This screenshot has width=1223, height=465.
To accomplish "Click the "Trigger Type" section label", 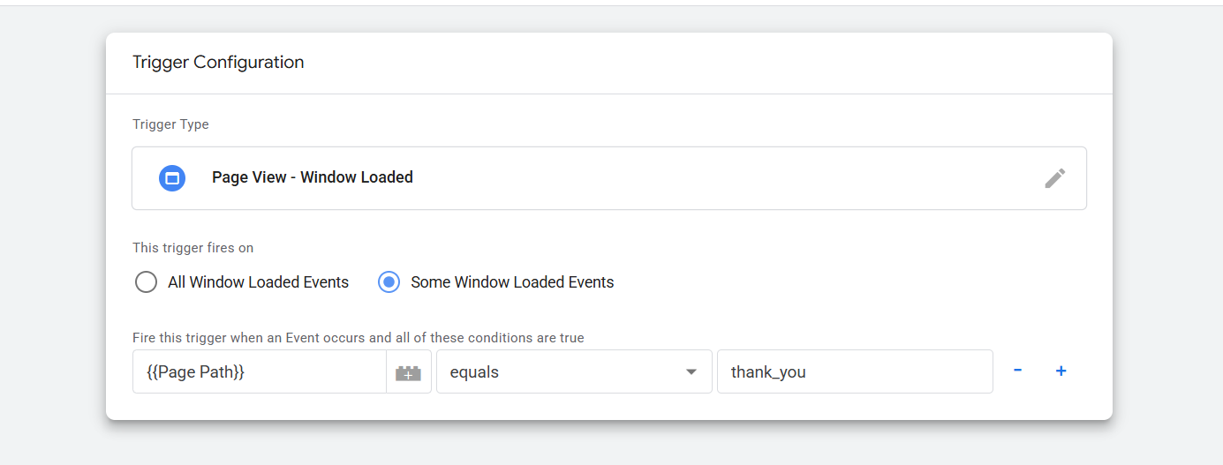I will click(x=170, y=124).
